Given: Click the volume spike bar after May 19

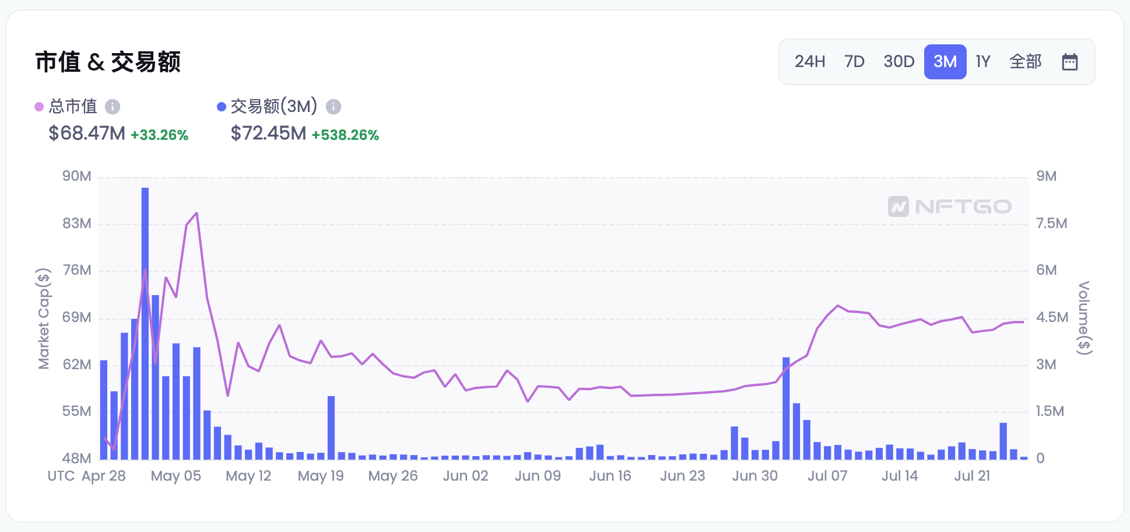Looking at the screenshot, I should click(331, 428).
